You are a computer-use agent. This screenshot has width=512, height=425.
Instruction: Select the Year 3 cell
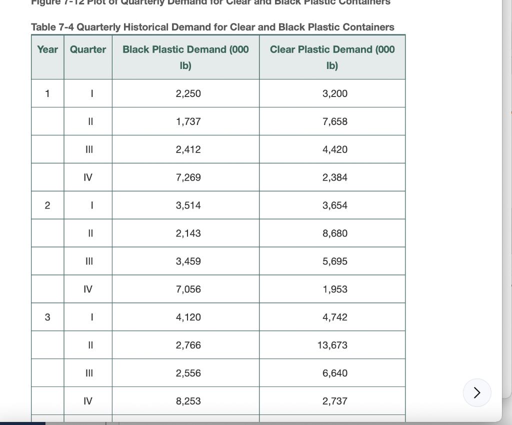tap(47, 316)
